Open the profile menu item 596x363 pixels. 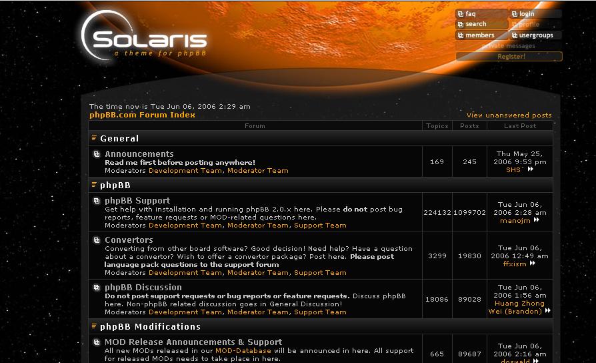coord(535,24)
